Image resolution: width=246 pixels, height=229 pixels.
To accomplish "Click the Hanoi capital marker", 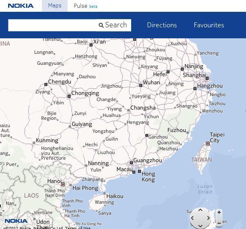I will tap(63, 184).
